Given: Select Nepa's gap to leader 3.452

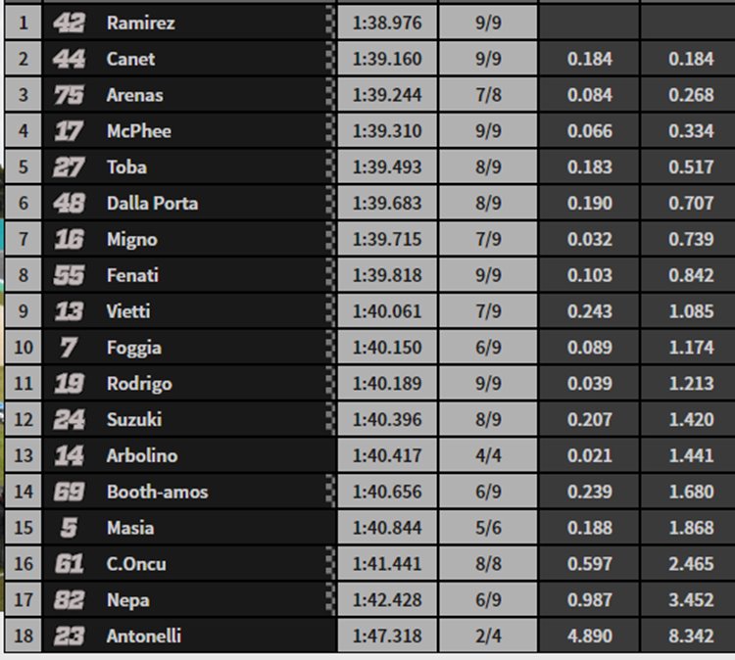Looking at the screenshot, I should (x=691, y=600).
